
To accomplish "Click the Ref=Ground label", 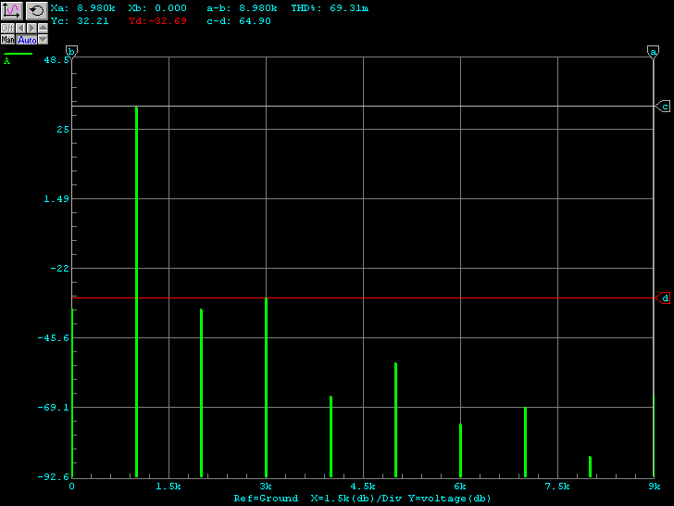I will pyautogui.click(x=266, y=499).
